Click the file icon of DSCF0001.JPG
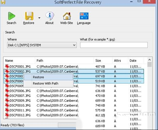This screenshot has width=158, height=130. [x=7, y=66]
